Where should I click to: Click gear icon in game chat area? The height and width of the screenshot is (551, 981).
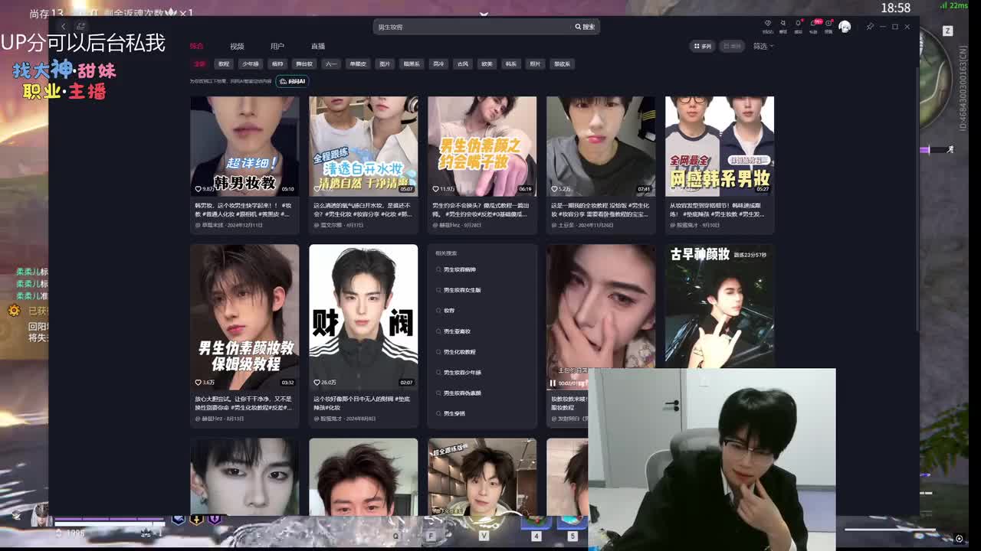pos(14,310)
